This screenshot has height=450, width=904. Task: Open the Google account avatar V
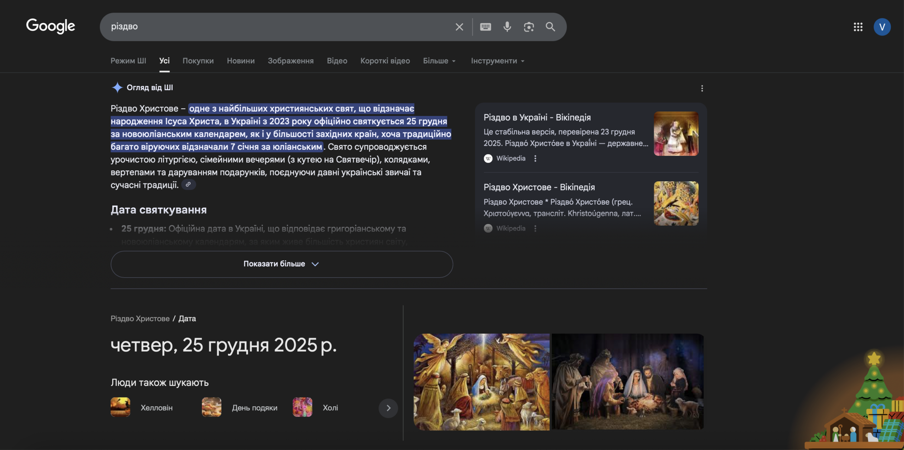coord(882,27)
